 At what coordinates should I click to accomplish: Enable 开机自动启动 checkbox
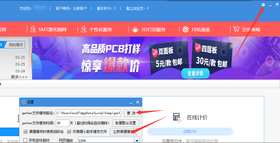pos(25,140)
